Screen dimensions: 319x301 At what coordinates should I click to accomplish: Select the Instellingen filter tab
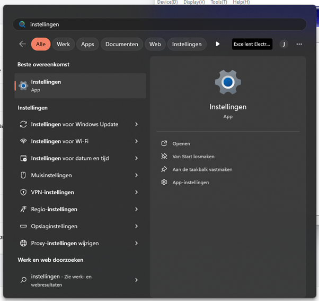point(187,44)
